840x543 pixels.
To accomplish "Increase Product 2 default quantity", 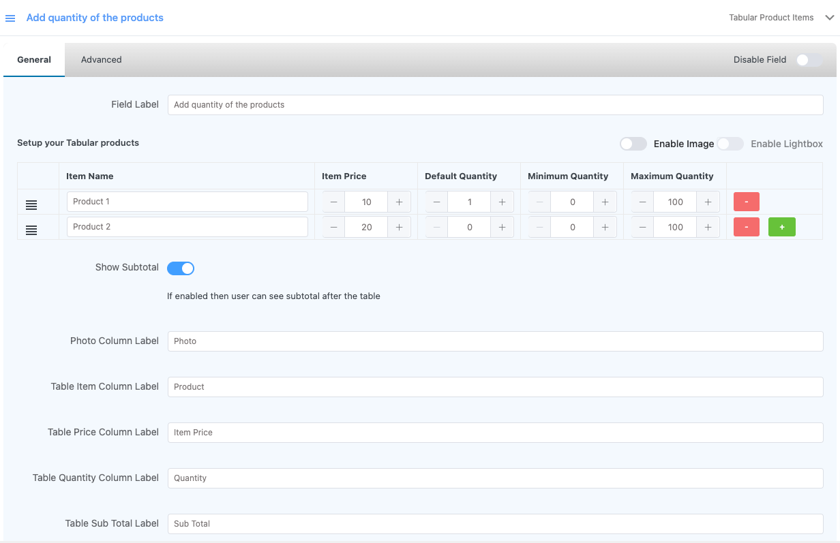I will [x=502, y=227].
